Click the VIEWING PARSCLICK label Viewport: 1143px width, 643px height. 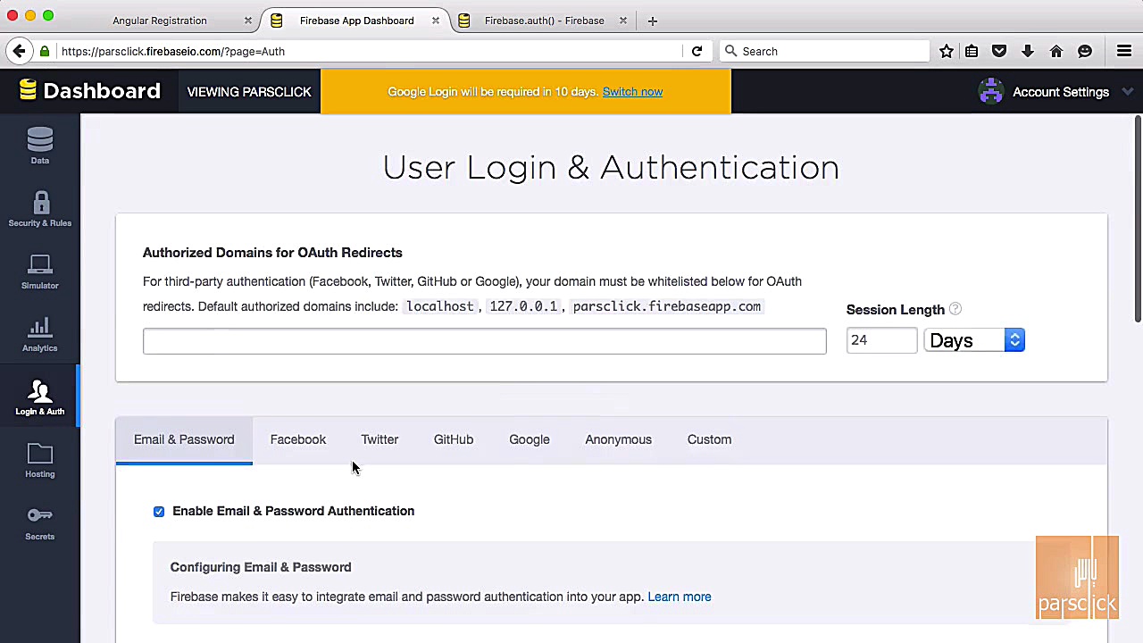pyautogui.click(x=249, y=91)
